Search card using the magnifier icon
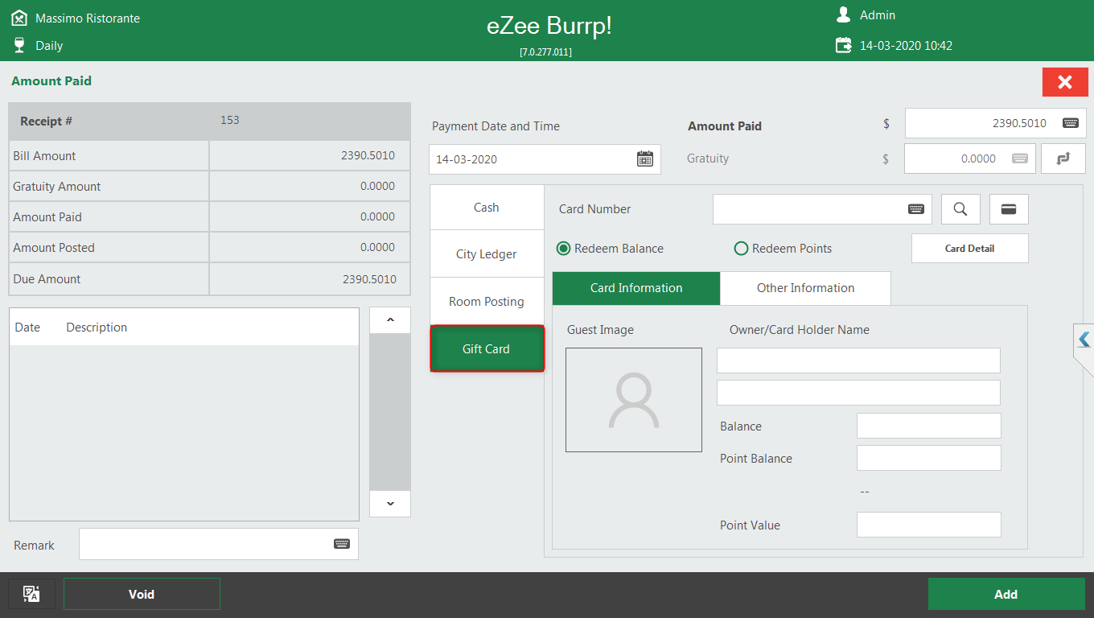1094x618 pixels. coord(960,209)
